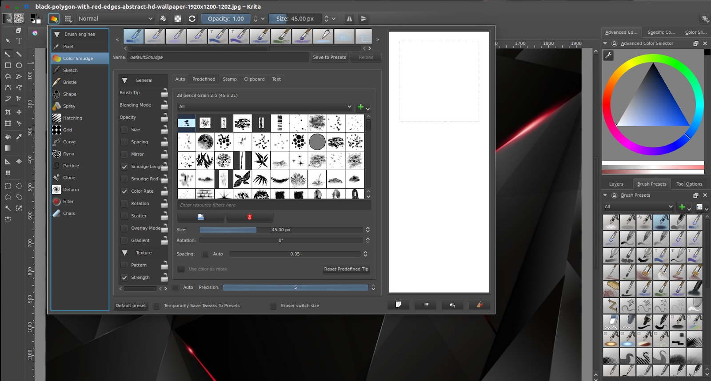Viewport: 711px width, 381px height.
Task: Click the Save to Presets button
Action: click(x=329, y=57)
